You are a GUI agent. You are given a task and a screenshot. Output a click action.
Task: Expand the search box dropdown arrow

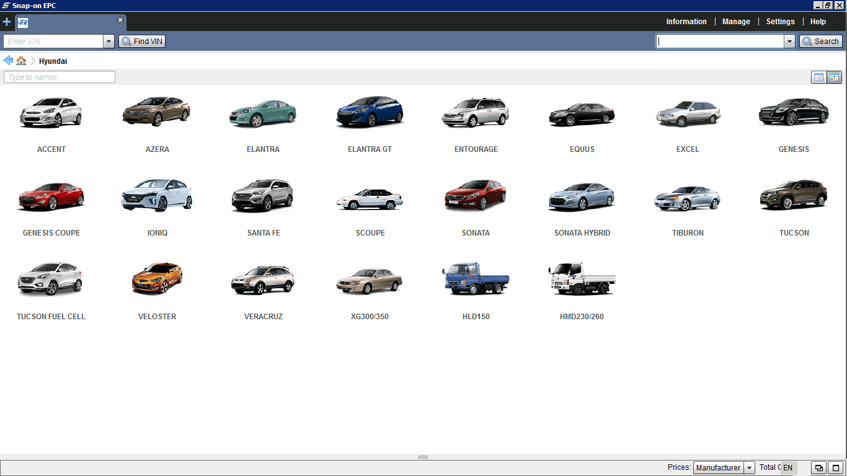(789, 42)
